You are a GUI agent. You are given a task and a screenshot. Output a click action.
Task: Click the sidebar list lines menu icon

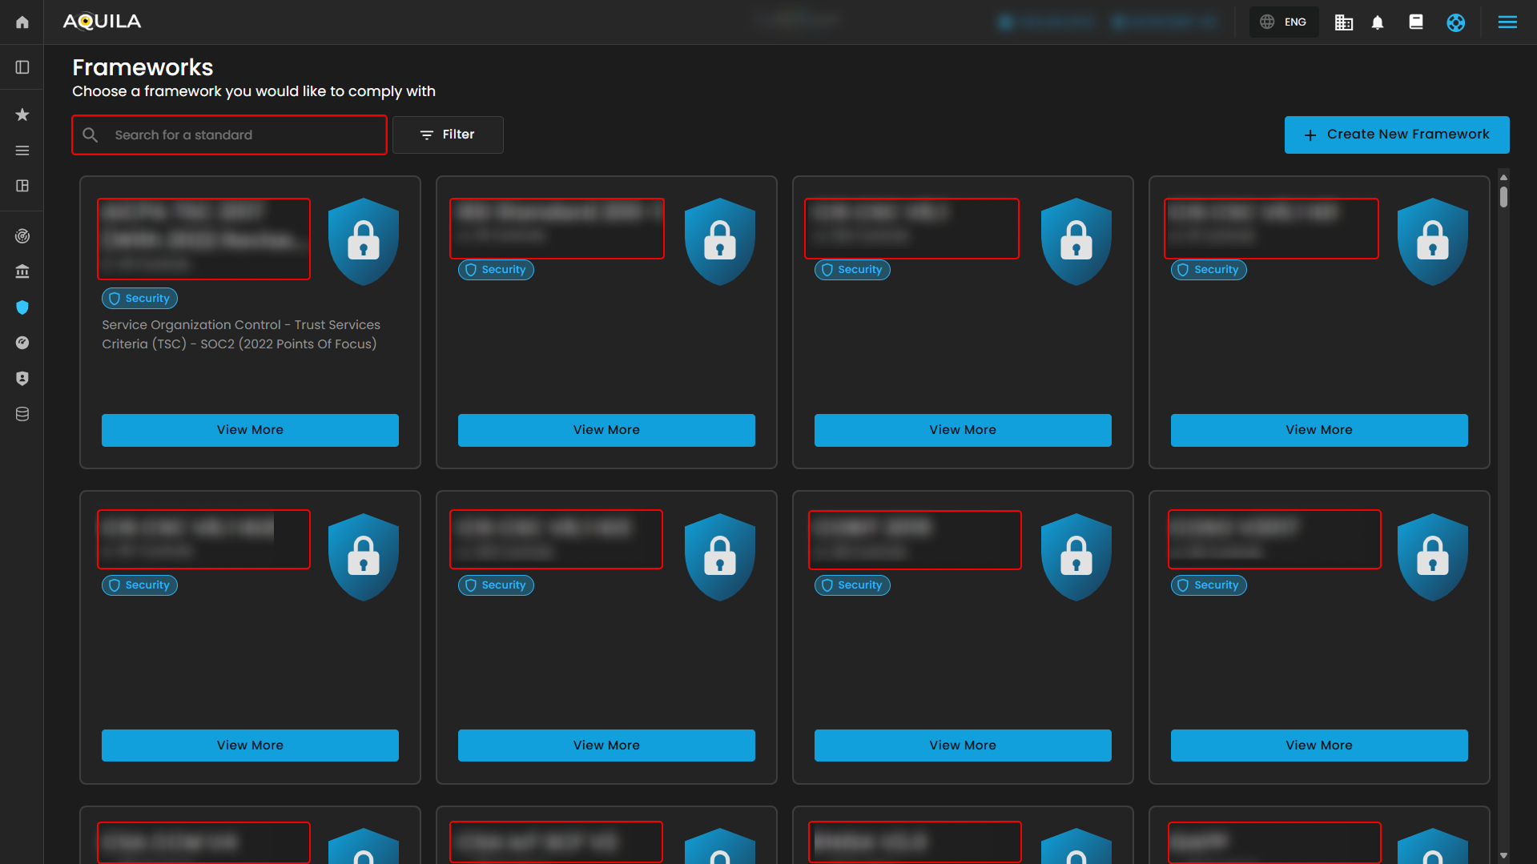(x=22, y=151)
